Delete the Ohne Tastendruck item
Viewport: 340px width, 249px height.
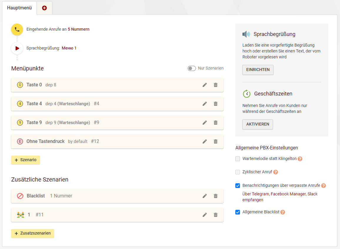(x=216, y=142)
